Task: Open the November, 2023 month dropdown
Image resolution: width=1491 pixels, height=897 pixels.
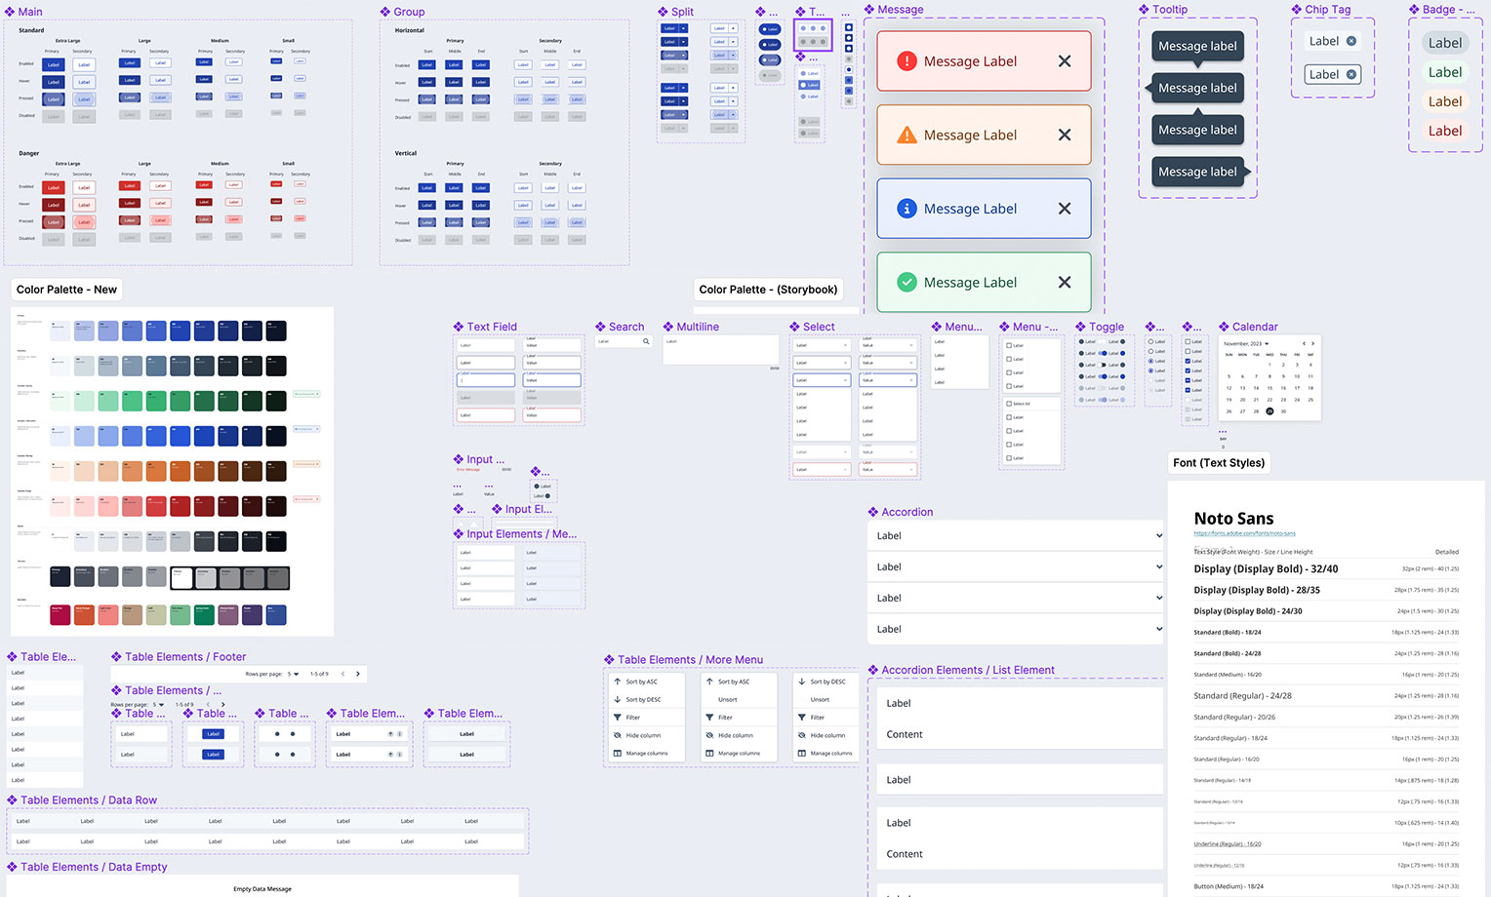Action: pos(1245,343)
